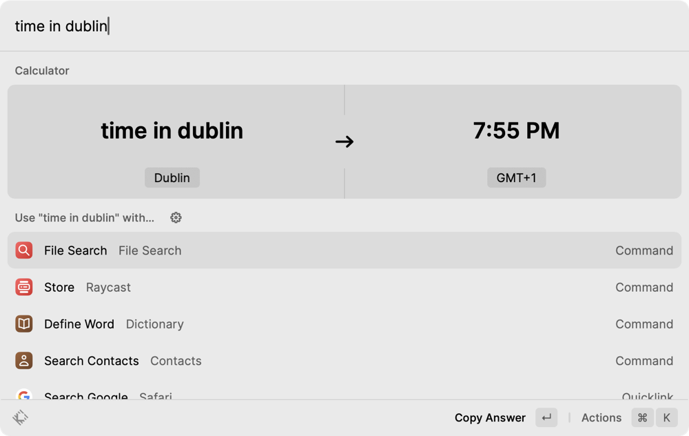Click the Search Contacts person icon
Image resolution: width=689 pixels, height=436 pixels.
24,360
